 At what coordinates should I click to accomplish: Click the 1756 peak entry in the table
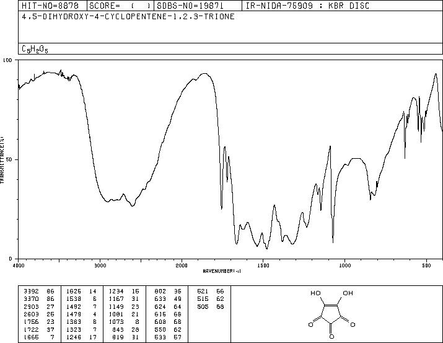[38, 322]
